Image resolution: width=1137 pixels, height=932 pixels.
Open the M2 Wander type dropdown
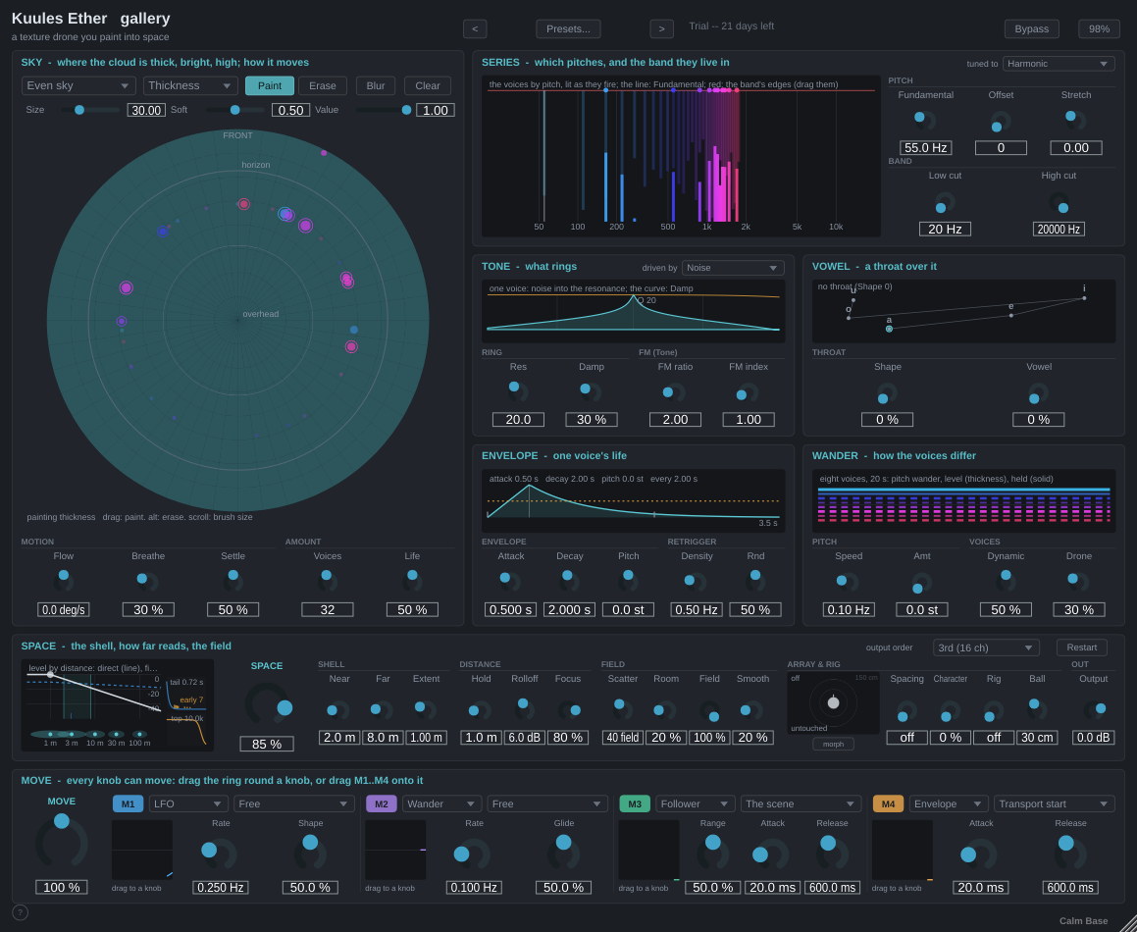tap(442, 803)
